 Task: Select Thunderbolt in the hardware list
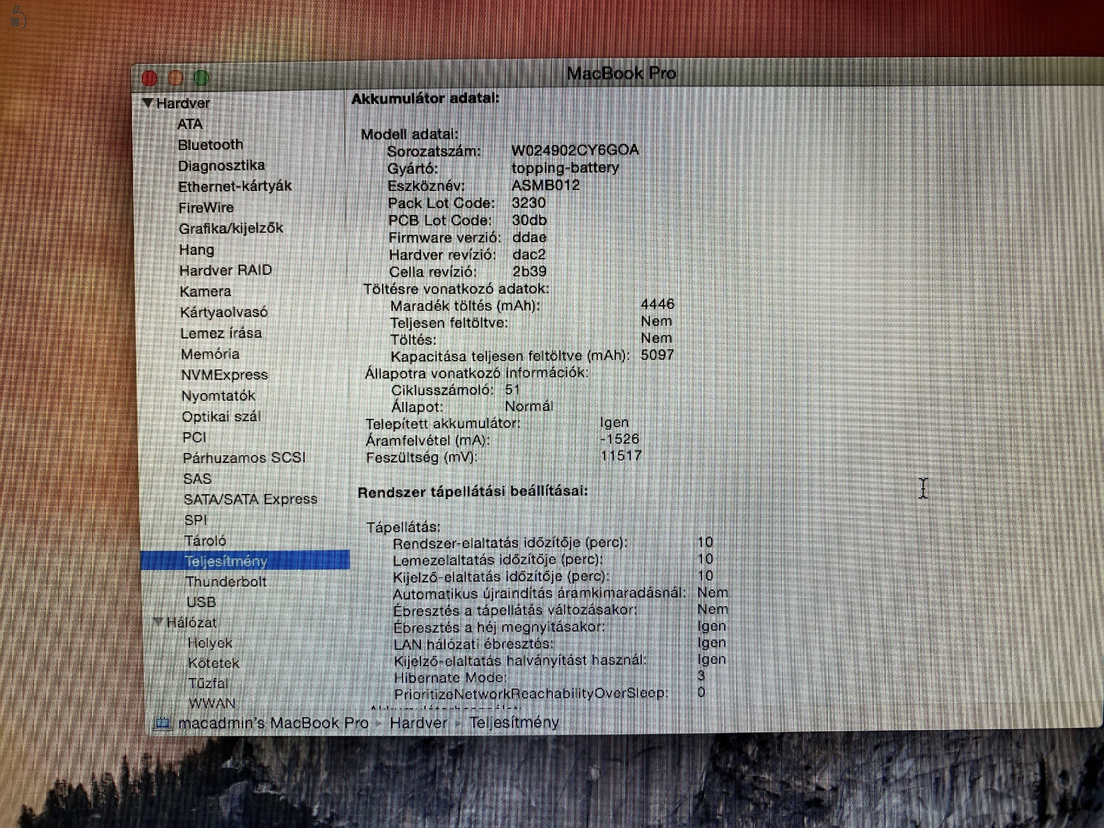click(x=227, y=581)
